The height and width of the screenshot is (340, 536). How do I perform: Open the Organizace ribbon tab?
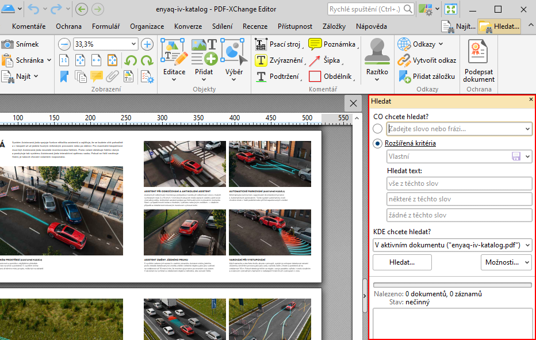pyautogui.click(x=147, y=26)
